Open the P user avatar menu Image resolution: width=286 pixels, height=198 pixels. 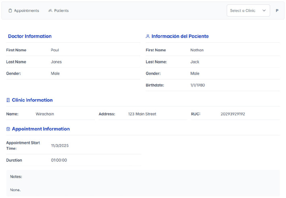tap(277, 10)
